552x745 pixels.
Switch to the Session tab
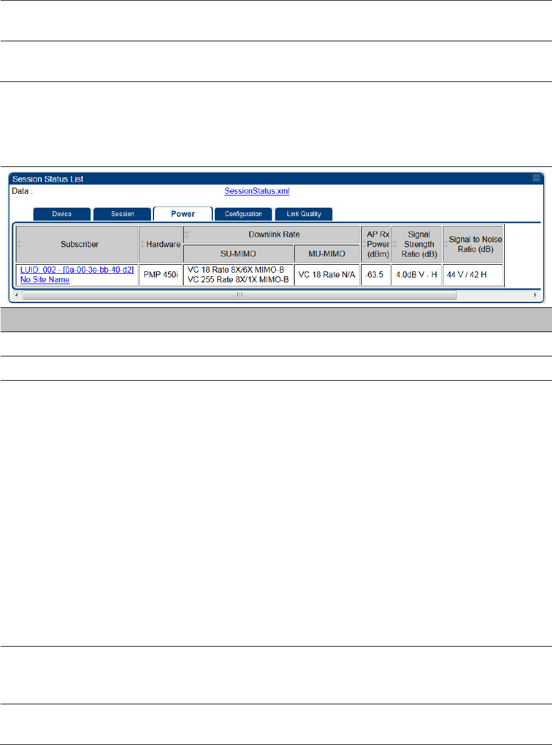pyautogui.click(x=123, y=214)
